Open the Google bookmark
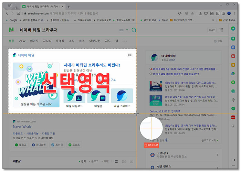This screenshot has width=241, height=172. coord(12,20)
